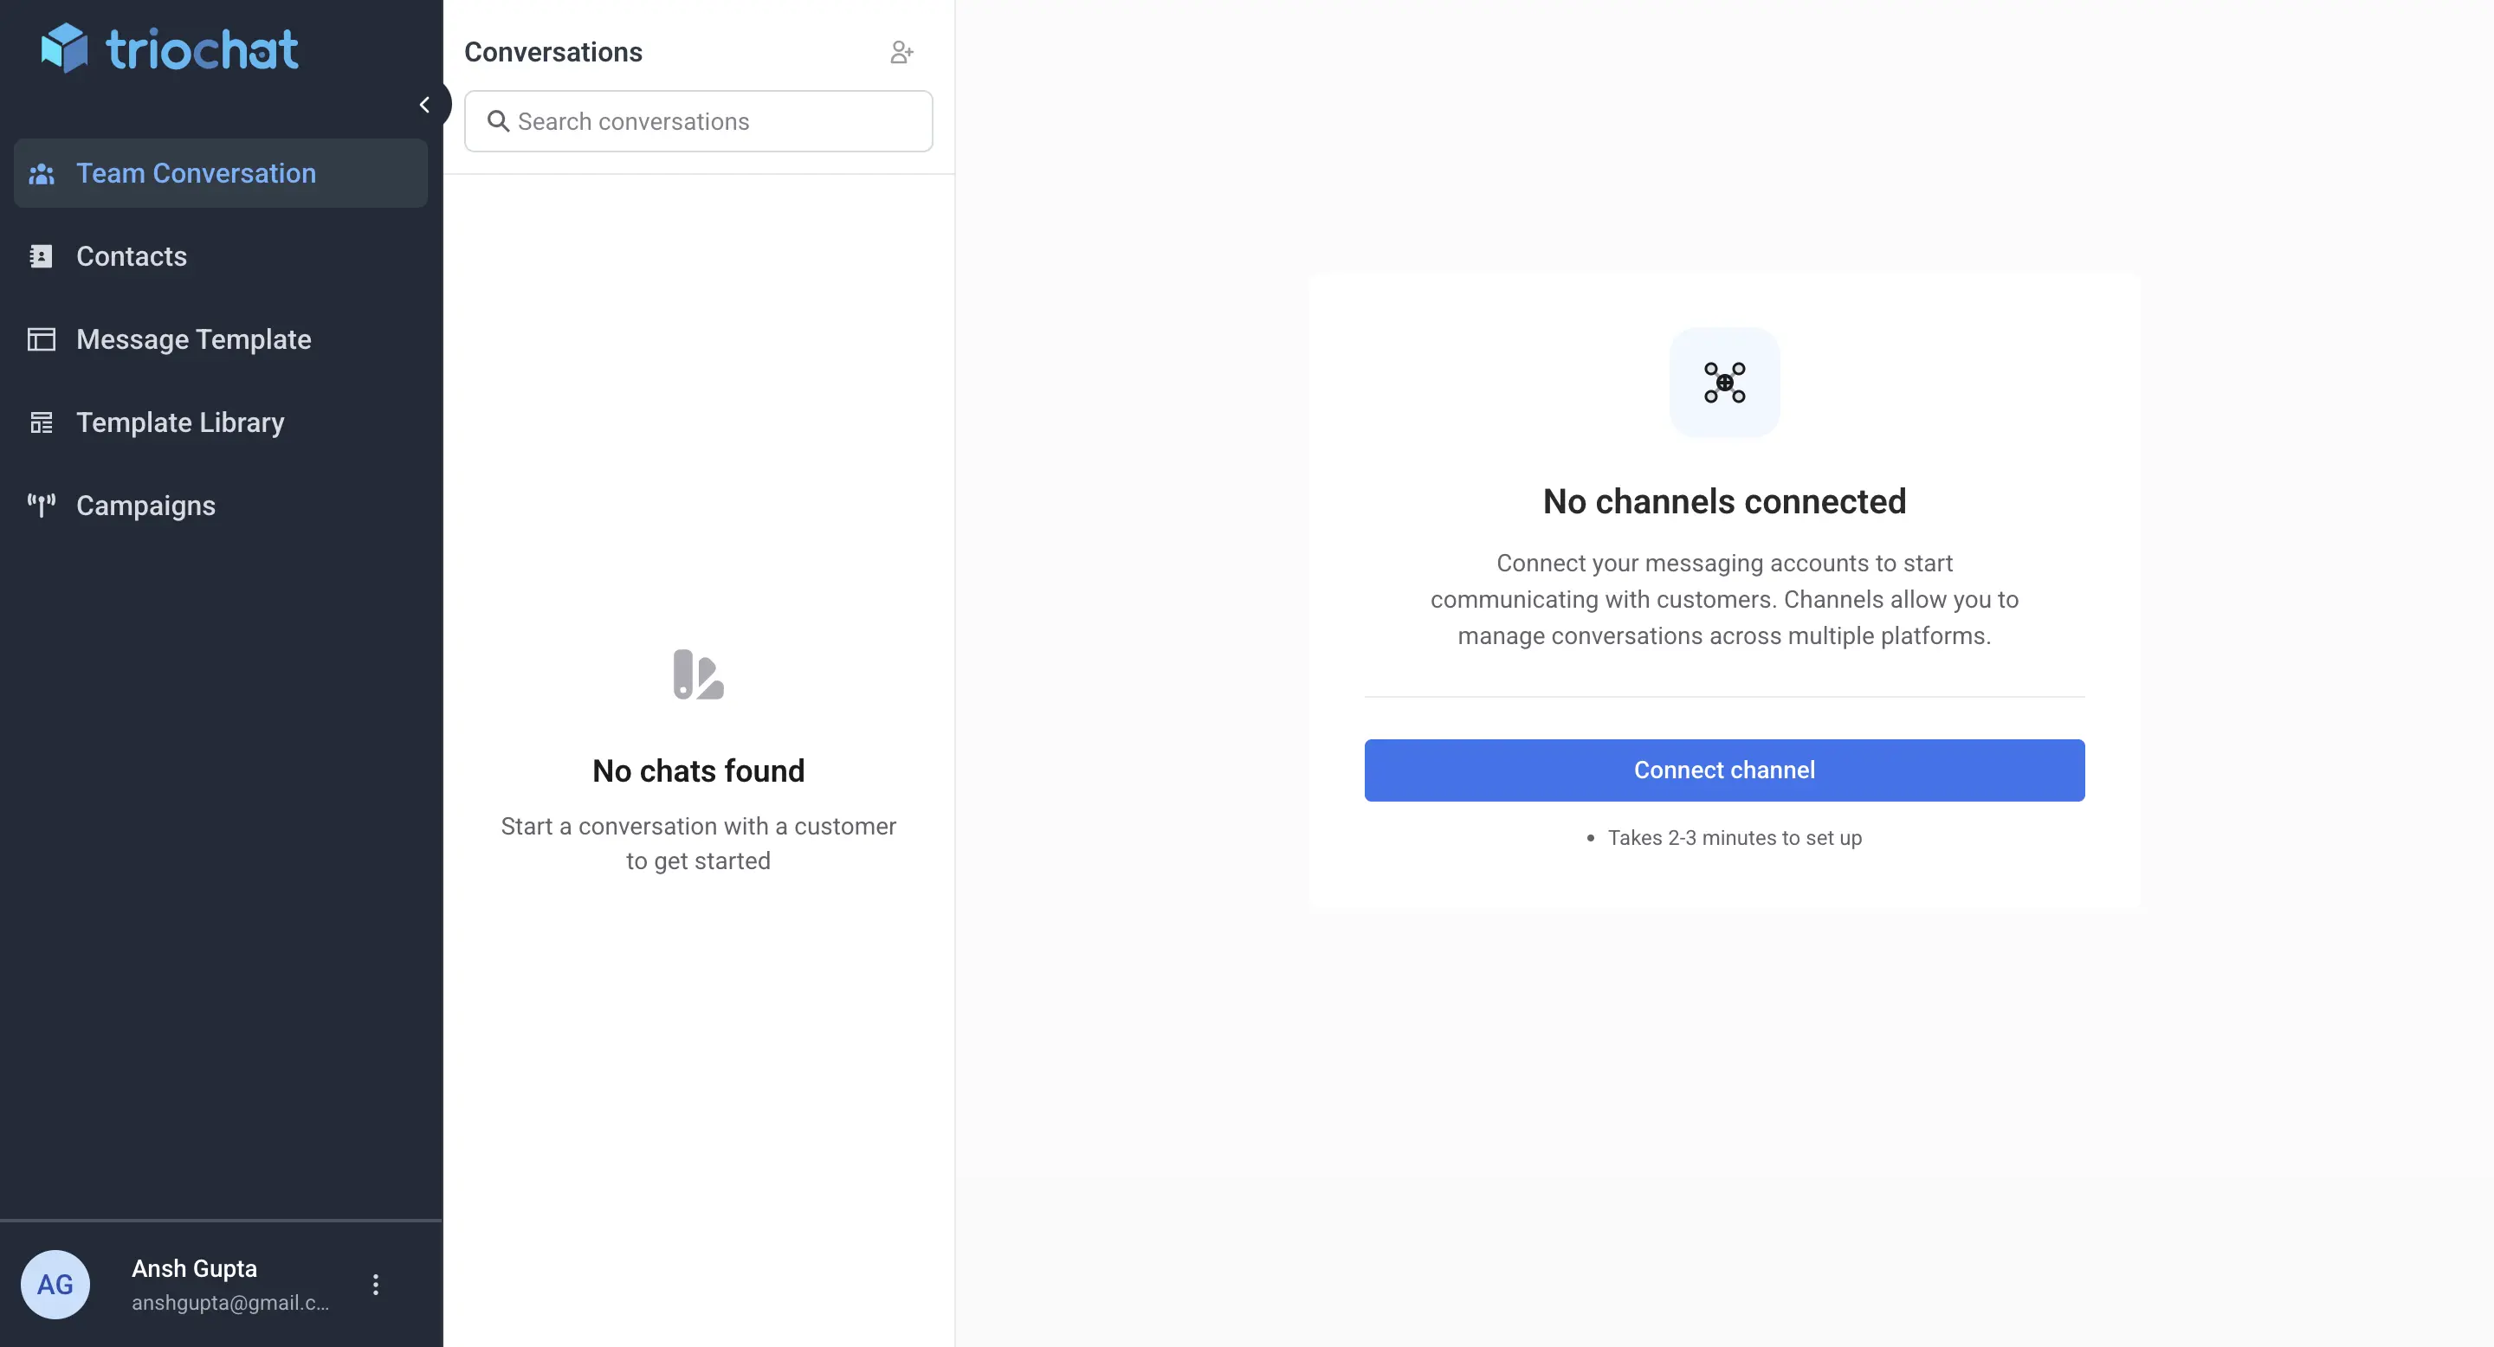Click the triochat cube logo icon
This screenshot has width=2494, height=1347.
coord(64,48)
